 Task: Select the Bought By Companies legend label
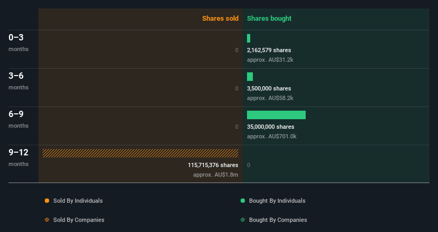tap(278, 220)
